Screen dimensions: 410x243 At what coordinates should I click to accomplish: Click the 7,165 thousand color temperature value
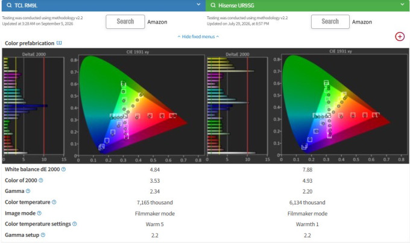click(x=155, y=203)
